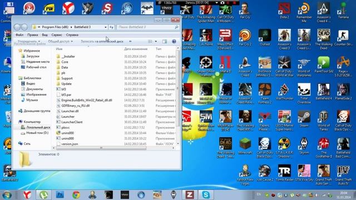Refresh the Battlefield 3 folder view
Viewport: 356px width, 200px height.
point(111,27)
